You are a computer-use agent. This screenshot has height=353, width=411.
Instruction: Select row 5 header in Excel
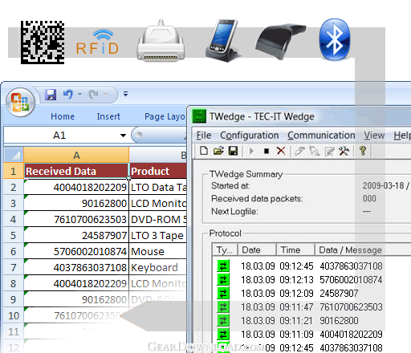[14, 235]
